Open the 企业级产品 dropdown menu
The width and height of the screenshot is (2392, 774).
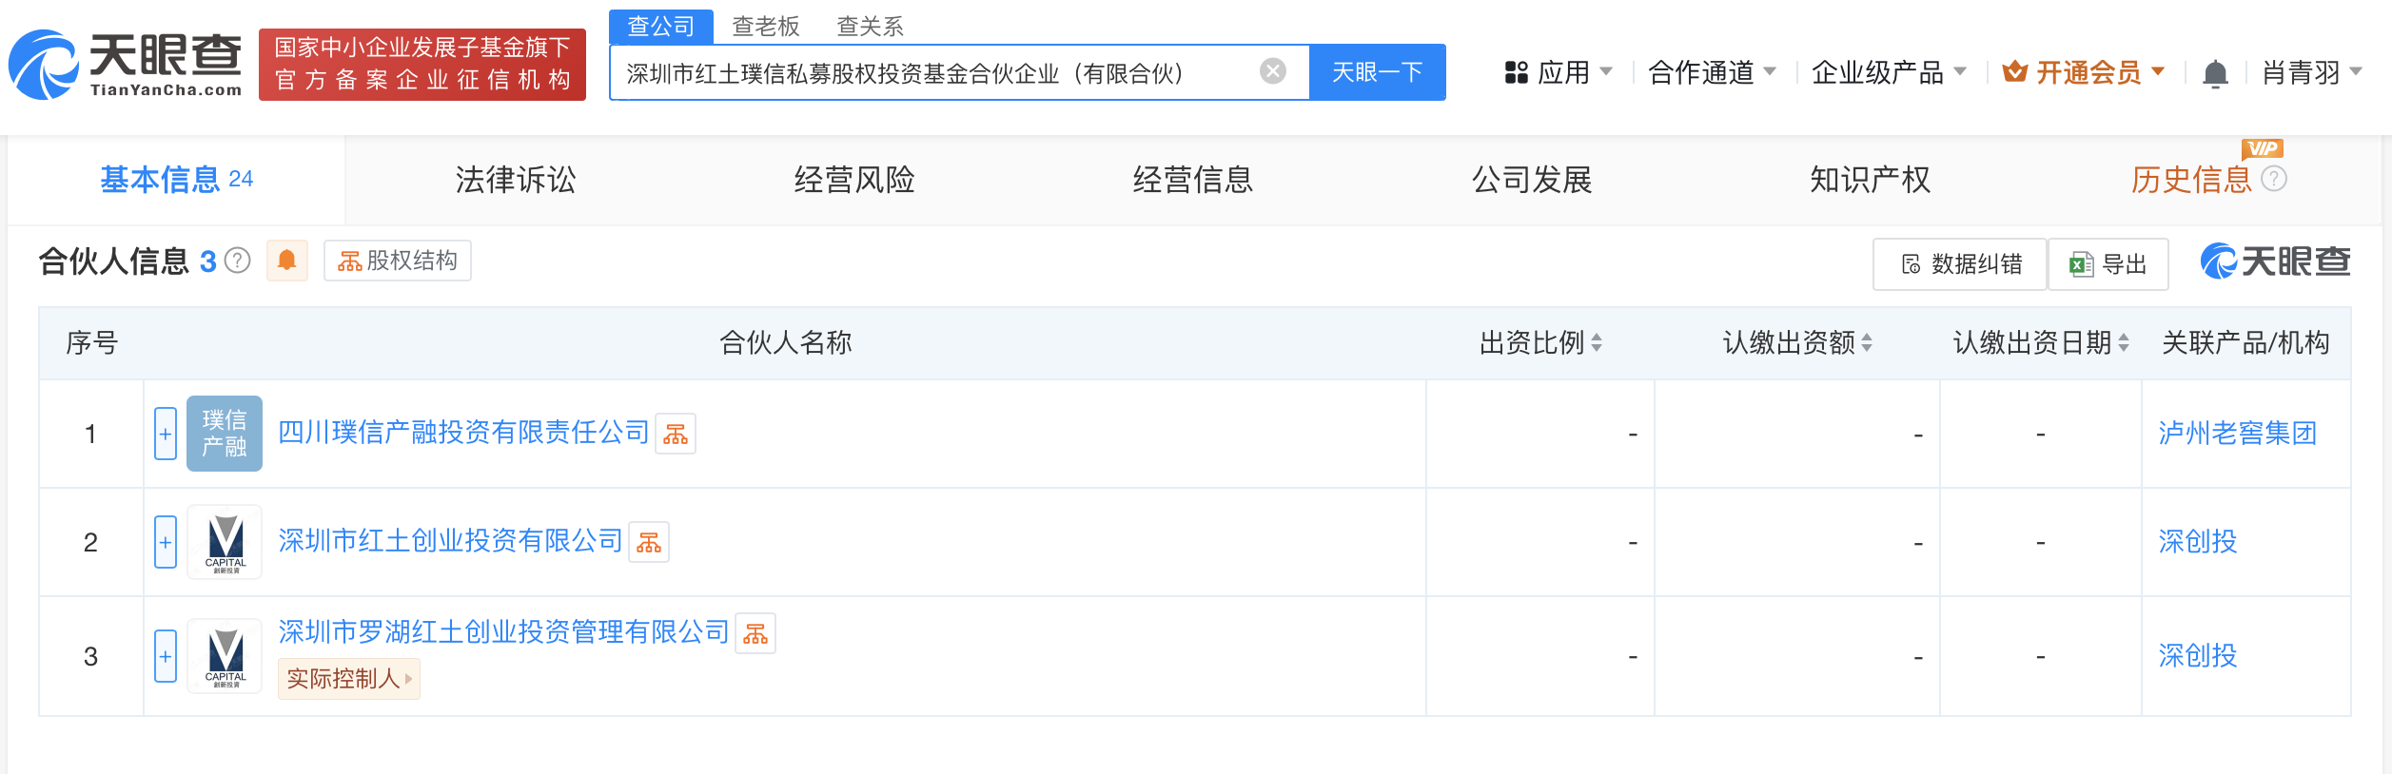click(x=1889, y=72)
